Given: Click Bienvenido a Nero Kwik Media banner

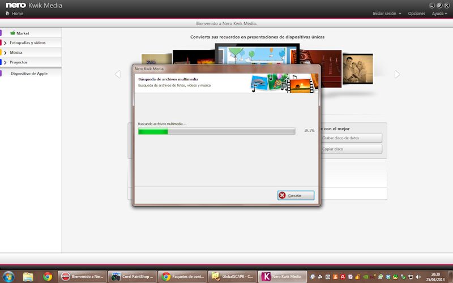Looking at the screenshot, I should click(x=226, y=23).
